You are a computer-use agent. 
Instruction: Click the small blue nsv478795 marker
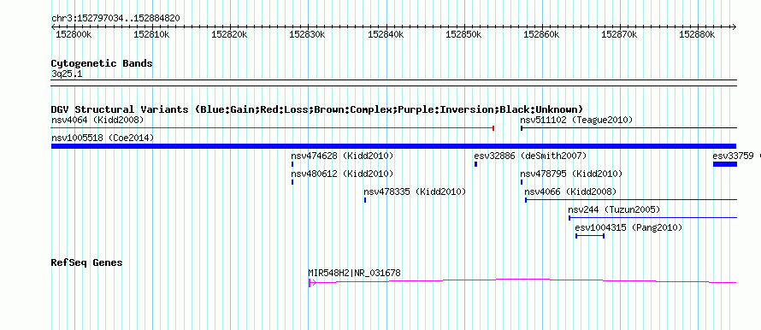(x=522, y=182)
